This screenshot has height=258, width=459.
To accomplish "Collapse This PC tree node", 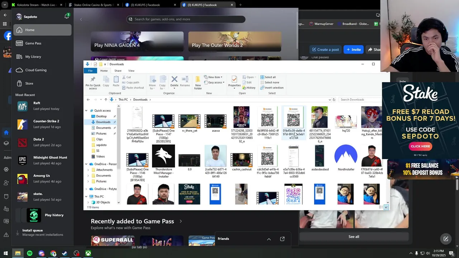I will 86,196.
